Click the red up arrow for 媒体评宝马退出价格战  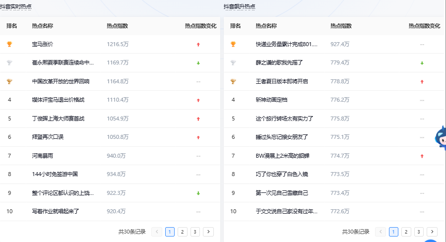198,100
